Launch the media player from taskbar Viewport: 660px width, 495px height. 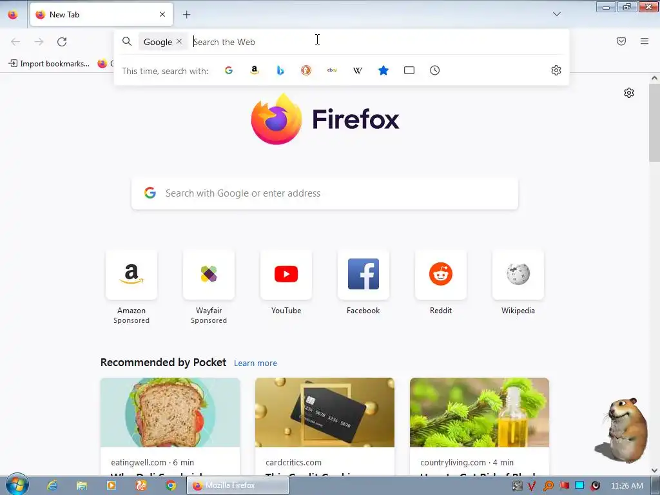(111, 485)
